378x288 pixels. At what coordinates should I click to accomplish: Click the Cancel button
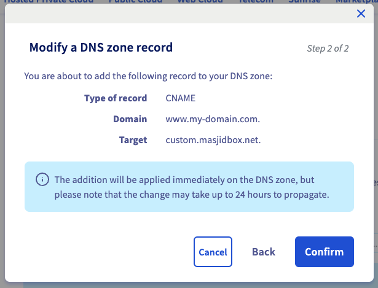(213, 252)
